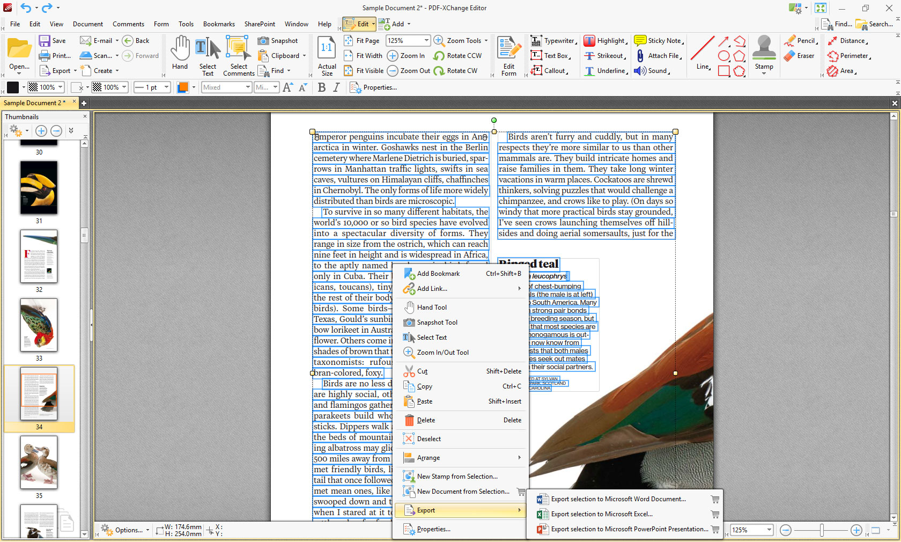Viewport: 901px width, 542px height.
Task: Pick the Stamp tool
Action: [x=764, y=53]
